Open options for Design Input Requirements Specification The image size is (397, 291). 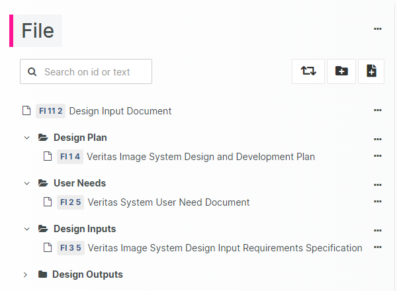378,247
